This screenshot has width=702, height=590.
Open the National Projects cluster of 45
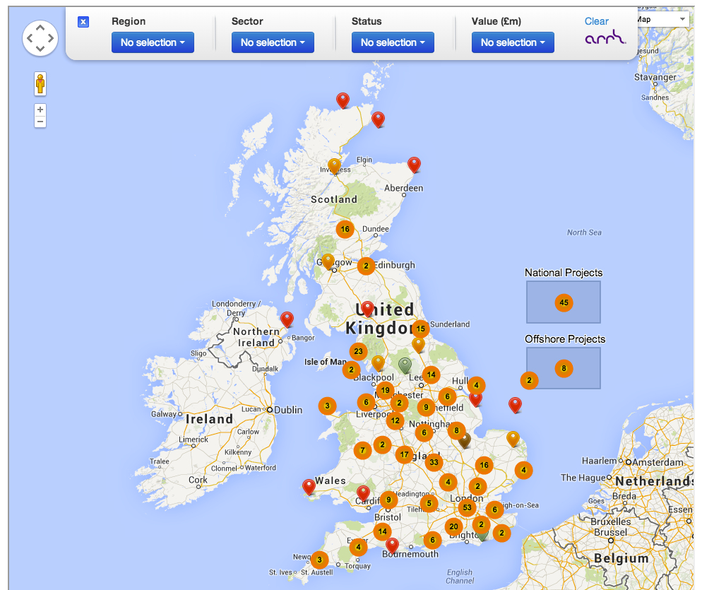coord(564,302)
